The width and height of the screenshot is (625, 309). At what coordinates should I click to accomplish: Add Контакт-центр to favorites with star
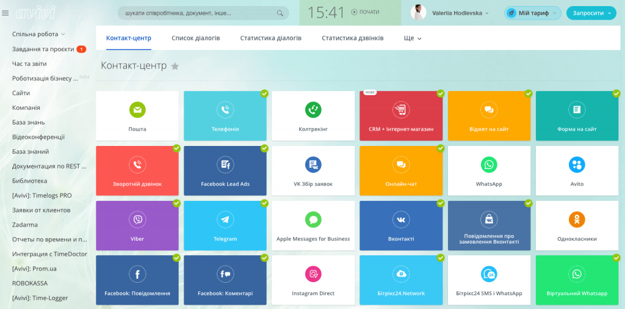(x=175, y=66)
